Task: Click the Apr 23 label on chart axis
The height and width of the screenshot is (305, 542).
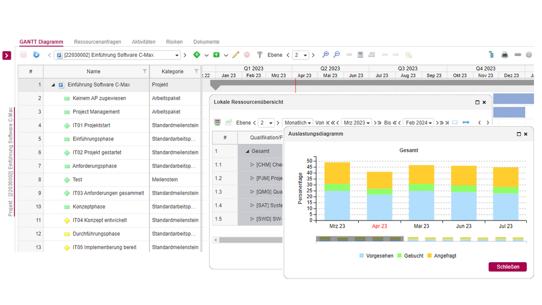Action: tap(379, 226)
